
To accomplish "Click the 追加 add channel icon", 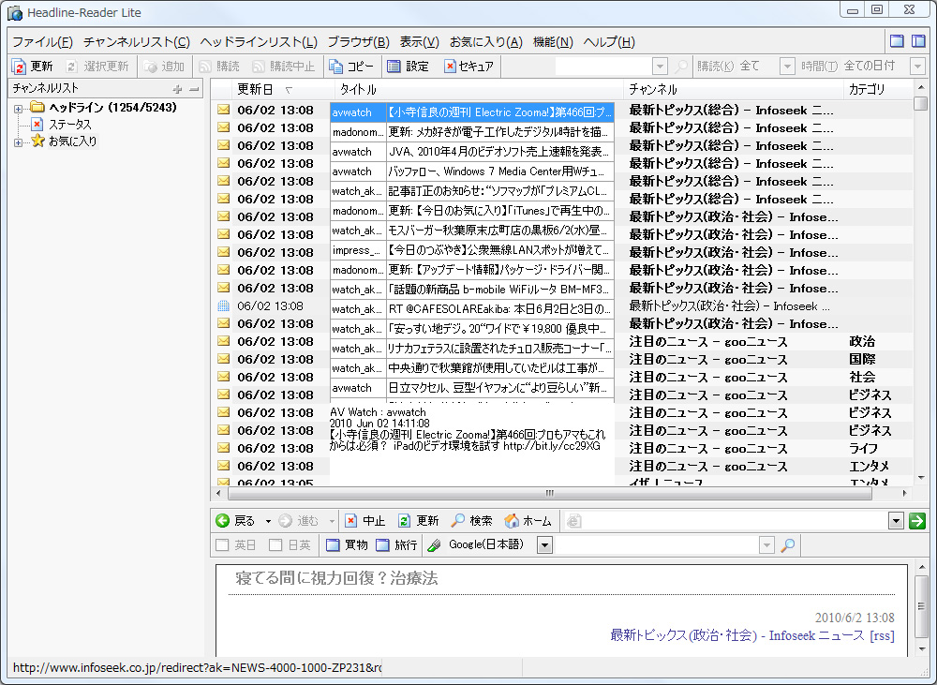I will click(x=151, y=67).
